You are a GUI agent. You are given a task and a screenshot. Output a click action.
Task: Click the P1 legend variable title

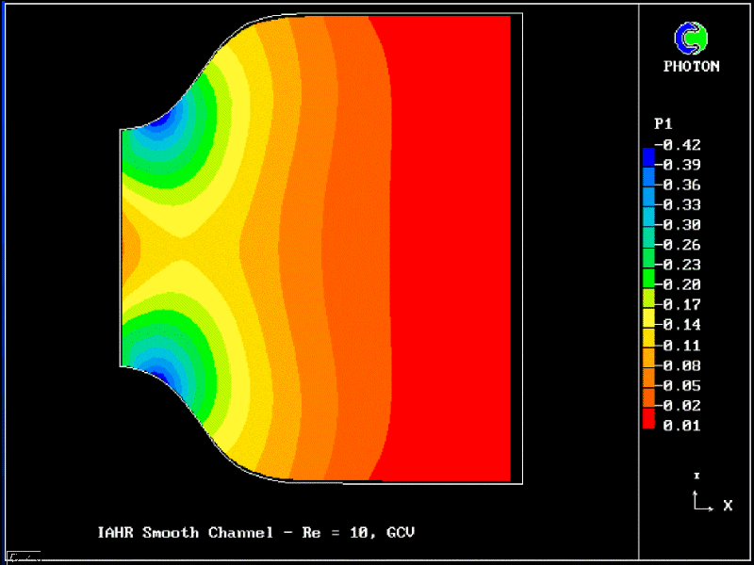pos(663,124)
